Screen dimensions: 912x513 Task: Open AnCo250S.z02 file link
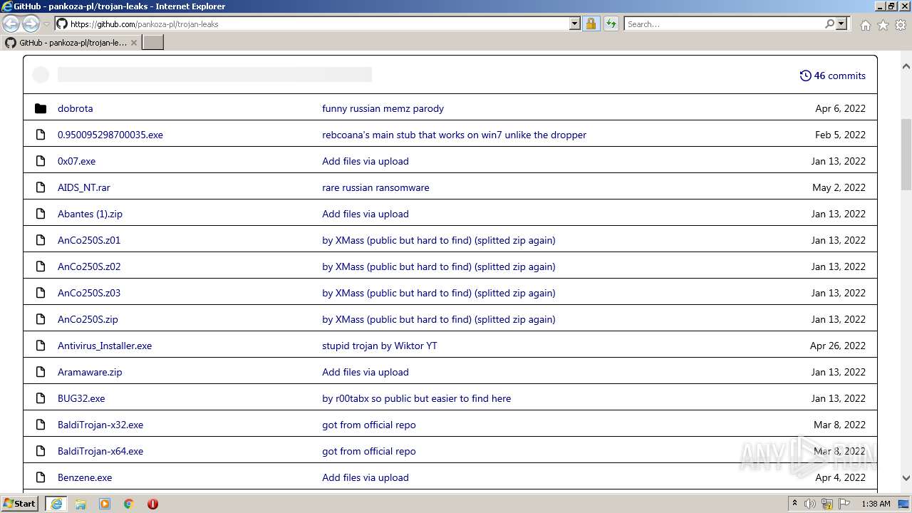89,266
